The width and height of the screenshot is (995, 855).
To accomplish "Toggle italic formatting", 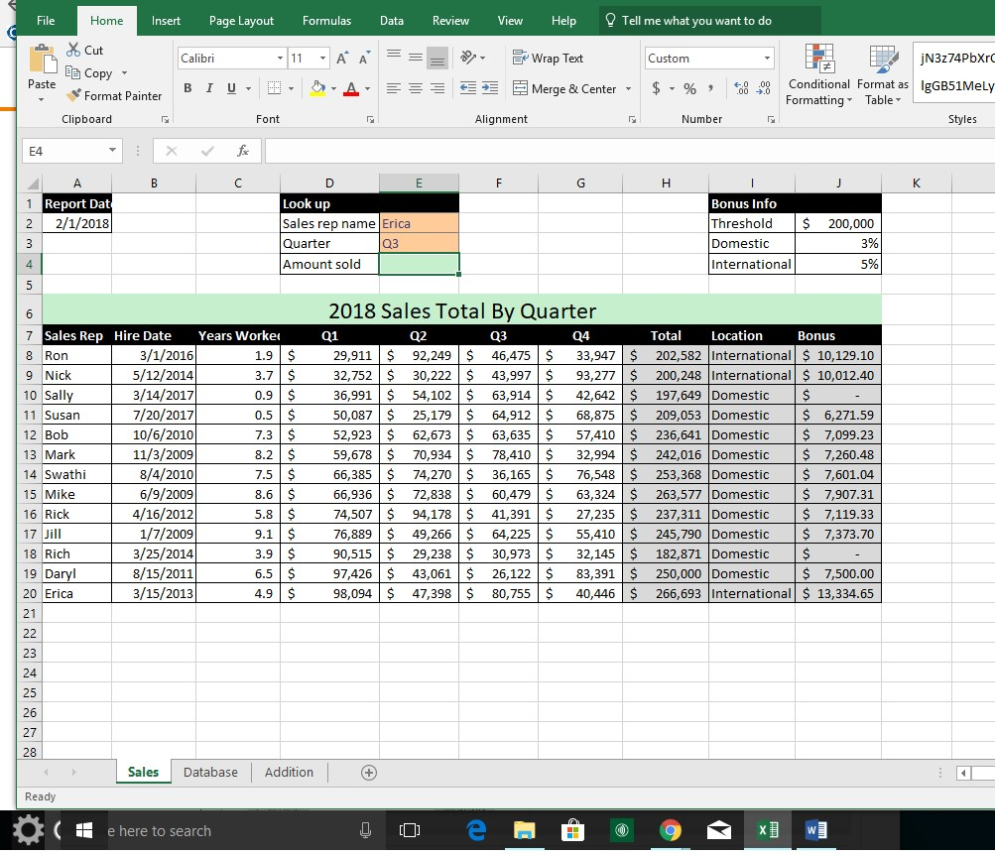I will tap(209, 88).
